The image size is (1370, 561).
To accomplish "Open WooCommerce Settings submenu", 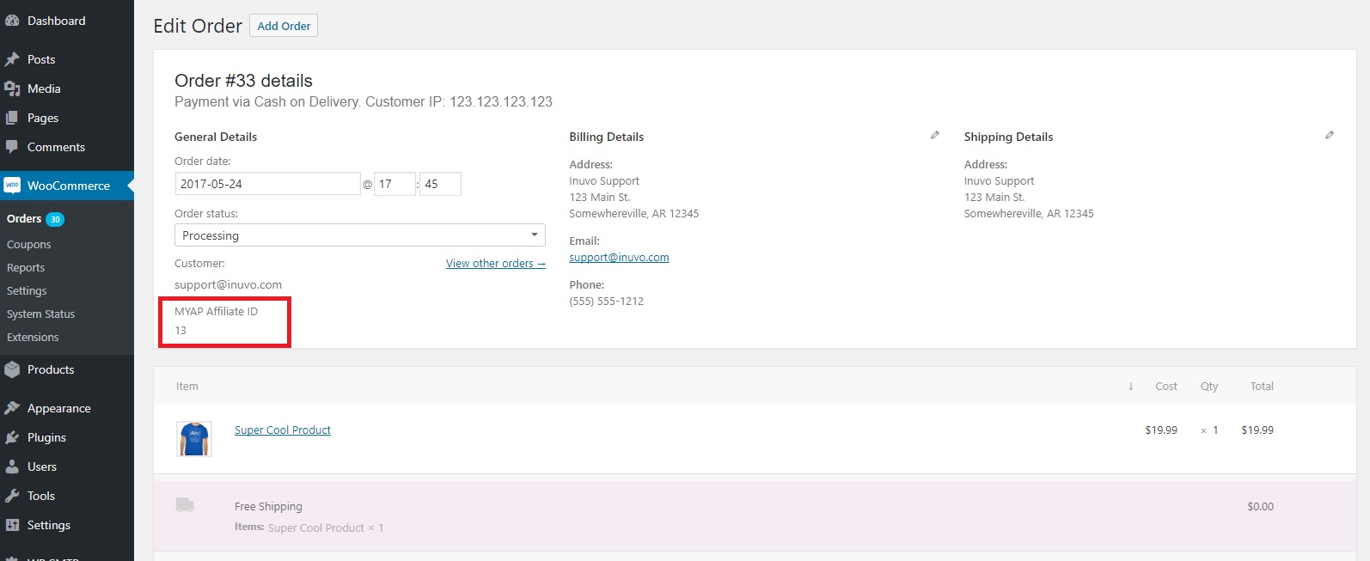I will tap(27, 291).
